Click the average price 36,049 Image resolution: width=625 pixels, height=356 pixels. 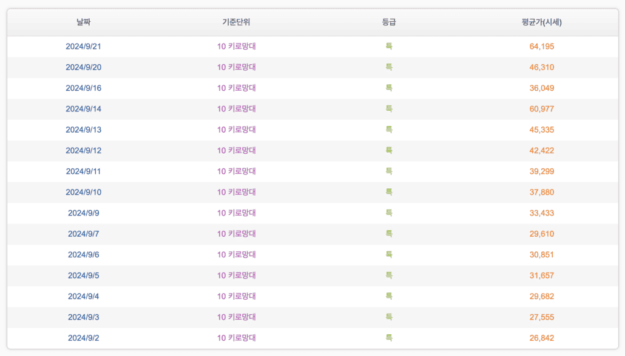[x=542, y=88]
